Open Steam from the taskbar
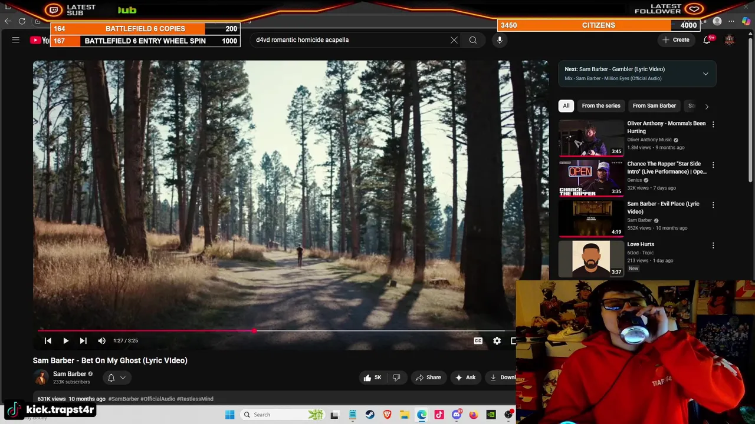The width and height of the screenshot is (755, 424). click(x=370, y=415)
